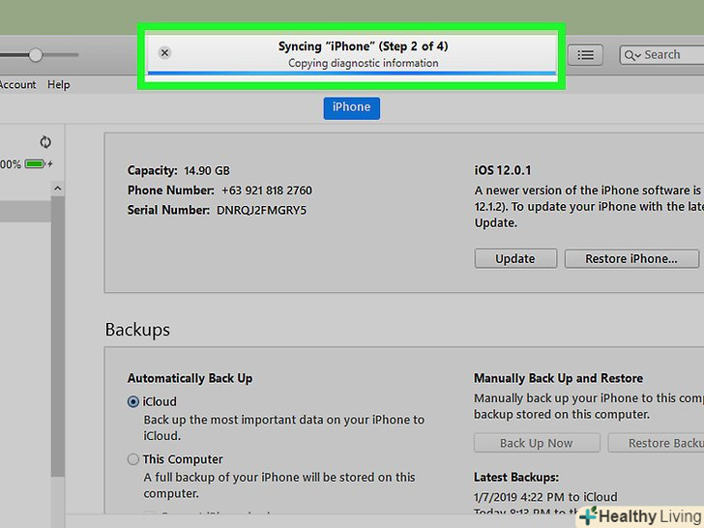This screenshot has width=704, height=528.
Task: Focus the Search input field
Action: 661,55
